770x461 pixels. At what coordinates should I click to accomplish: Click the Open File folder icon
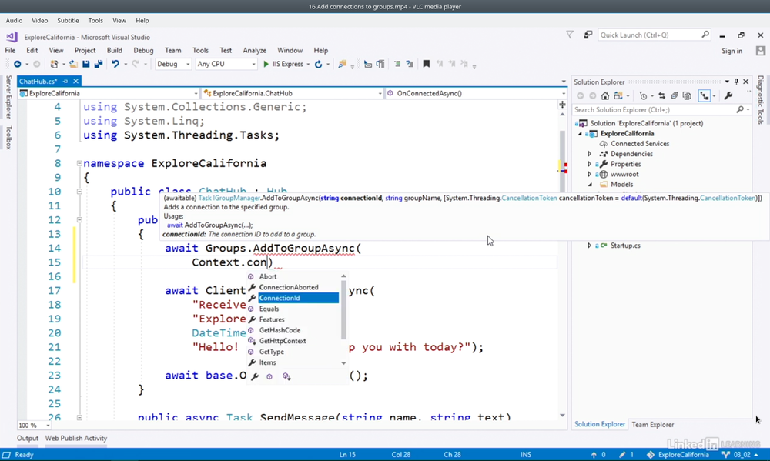tap(73, 65)
